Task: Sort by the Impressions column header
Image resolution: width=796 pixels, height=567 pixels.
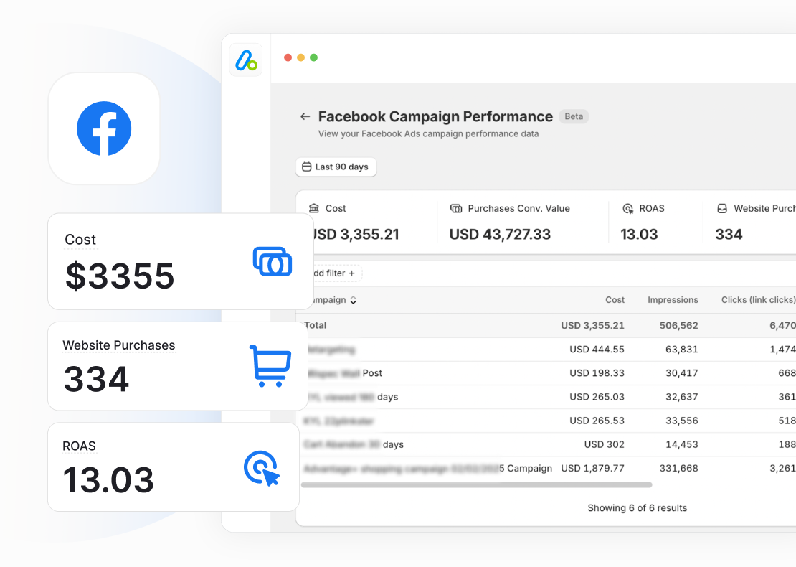Action: 672,300
